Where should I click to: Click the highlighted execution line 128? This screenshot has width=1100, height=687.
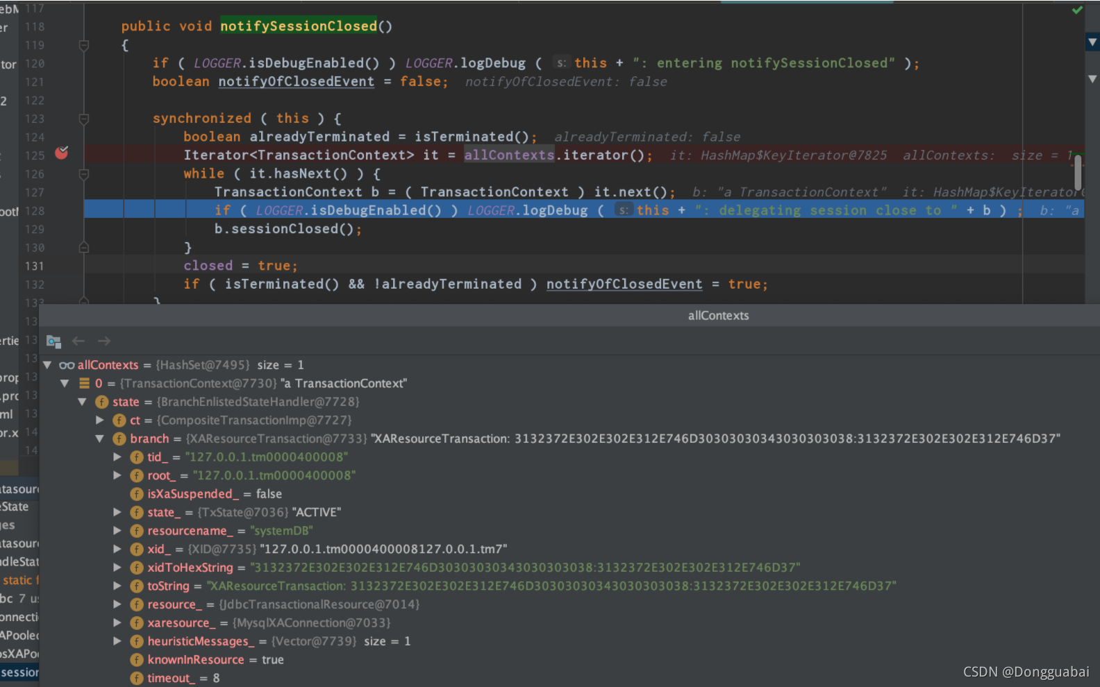(584, 210)
